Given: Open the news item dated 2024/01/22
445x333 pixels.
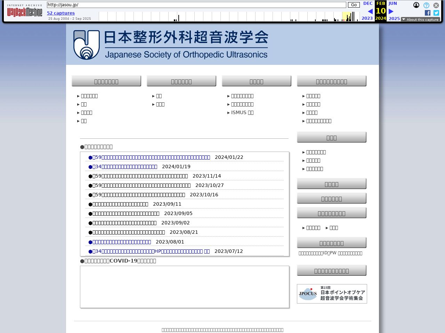Looking at the screenshot, I should [149, 157].
